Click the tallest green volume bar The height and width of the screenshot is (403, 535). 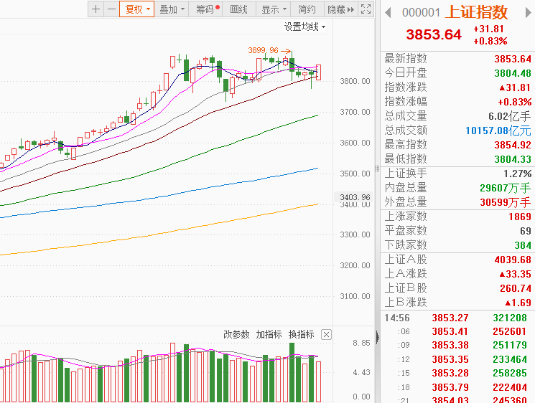tap(292, 372)
